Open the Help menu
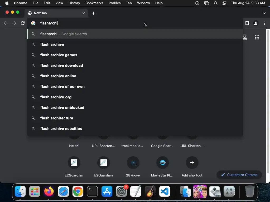270x202 pixels. pos(159,3)
